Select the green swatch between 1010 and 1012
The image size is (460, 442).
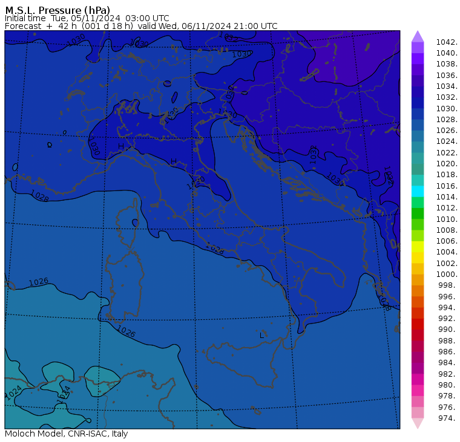[418, 213]
